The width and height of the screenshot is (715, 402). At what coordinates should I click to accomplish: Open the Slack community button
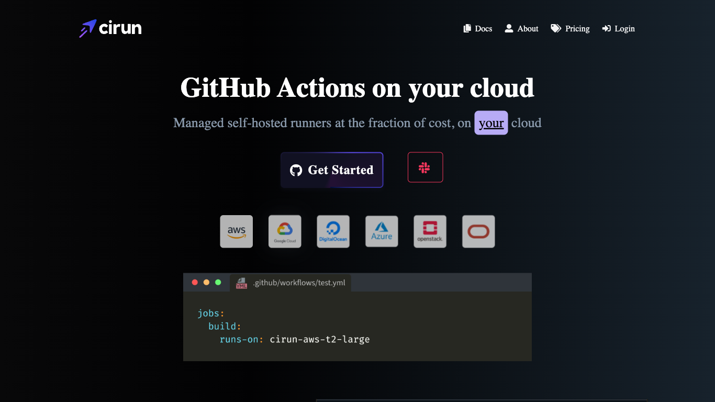tap(425, 167)
